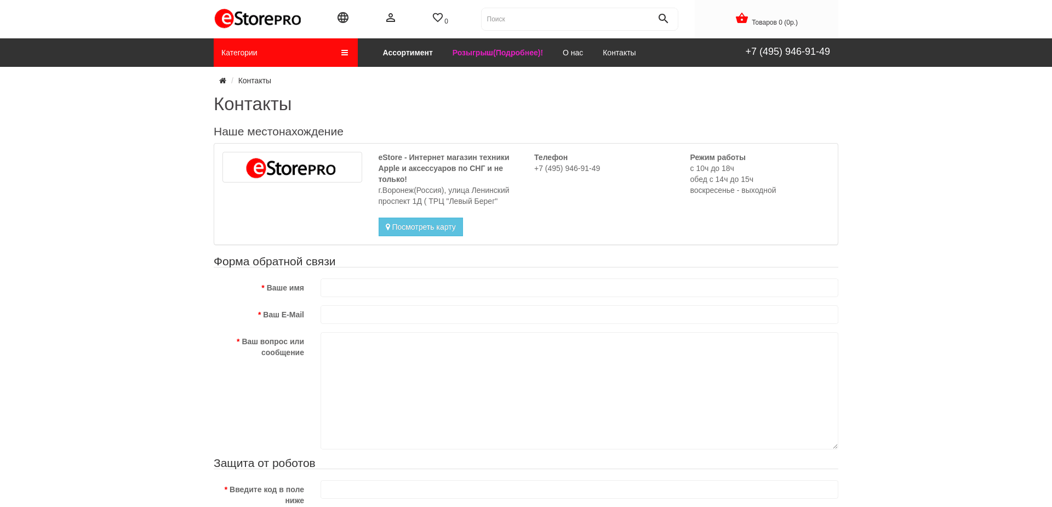
Task: Click the hamburger icon next to Категории
Action: point(344,52)
